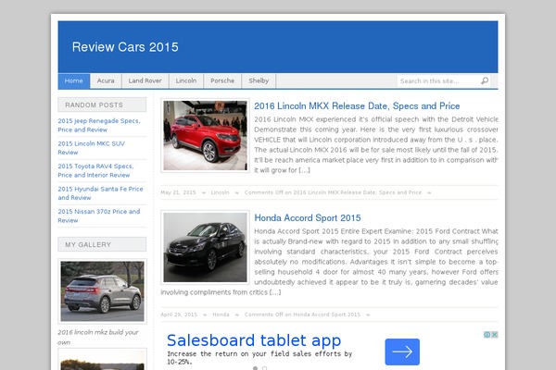Image resolution: width=556 pixels, height=370 pixels.
Task: Click the 'My Gallery' widget heading
Action: coord(102,244)
